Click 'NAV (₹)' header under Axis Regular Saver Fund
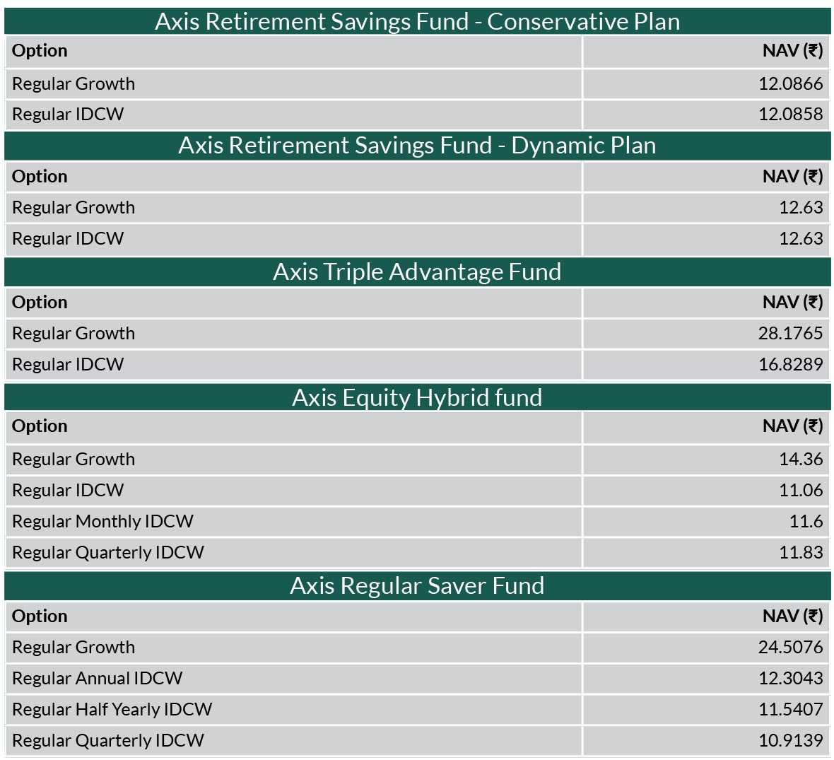The height and width of the screenshot is (760, 834). pyautogui.click(x=792, y=616)
